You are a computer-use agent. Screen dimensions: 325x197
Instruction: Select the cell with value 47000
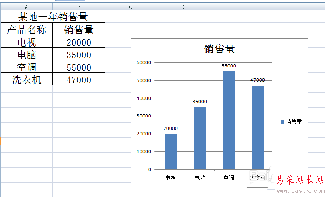[79, 79]
